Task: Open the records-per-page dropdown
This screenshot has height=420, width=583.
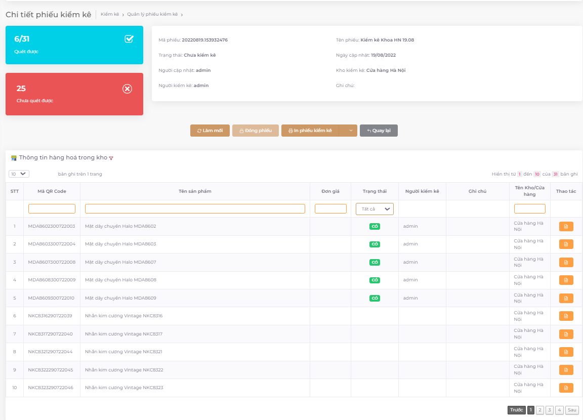Action: pyautogui.click(x=19, y=174)
